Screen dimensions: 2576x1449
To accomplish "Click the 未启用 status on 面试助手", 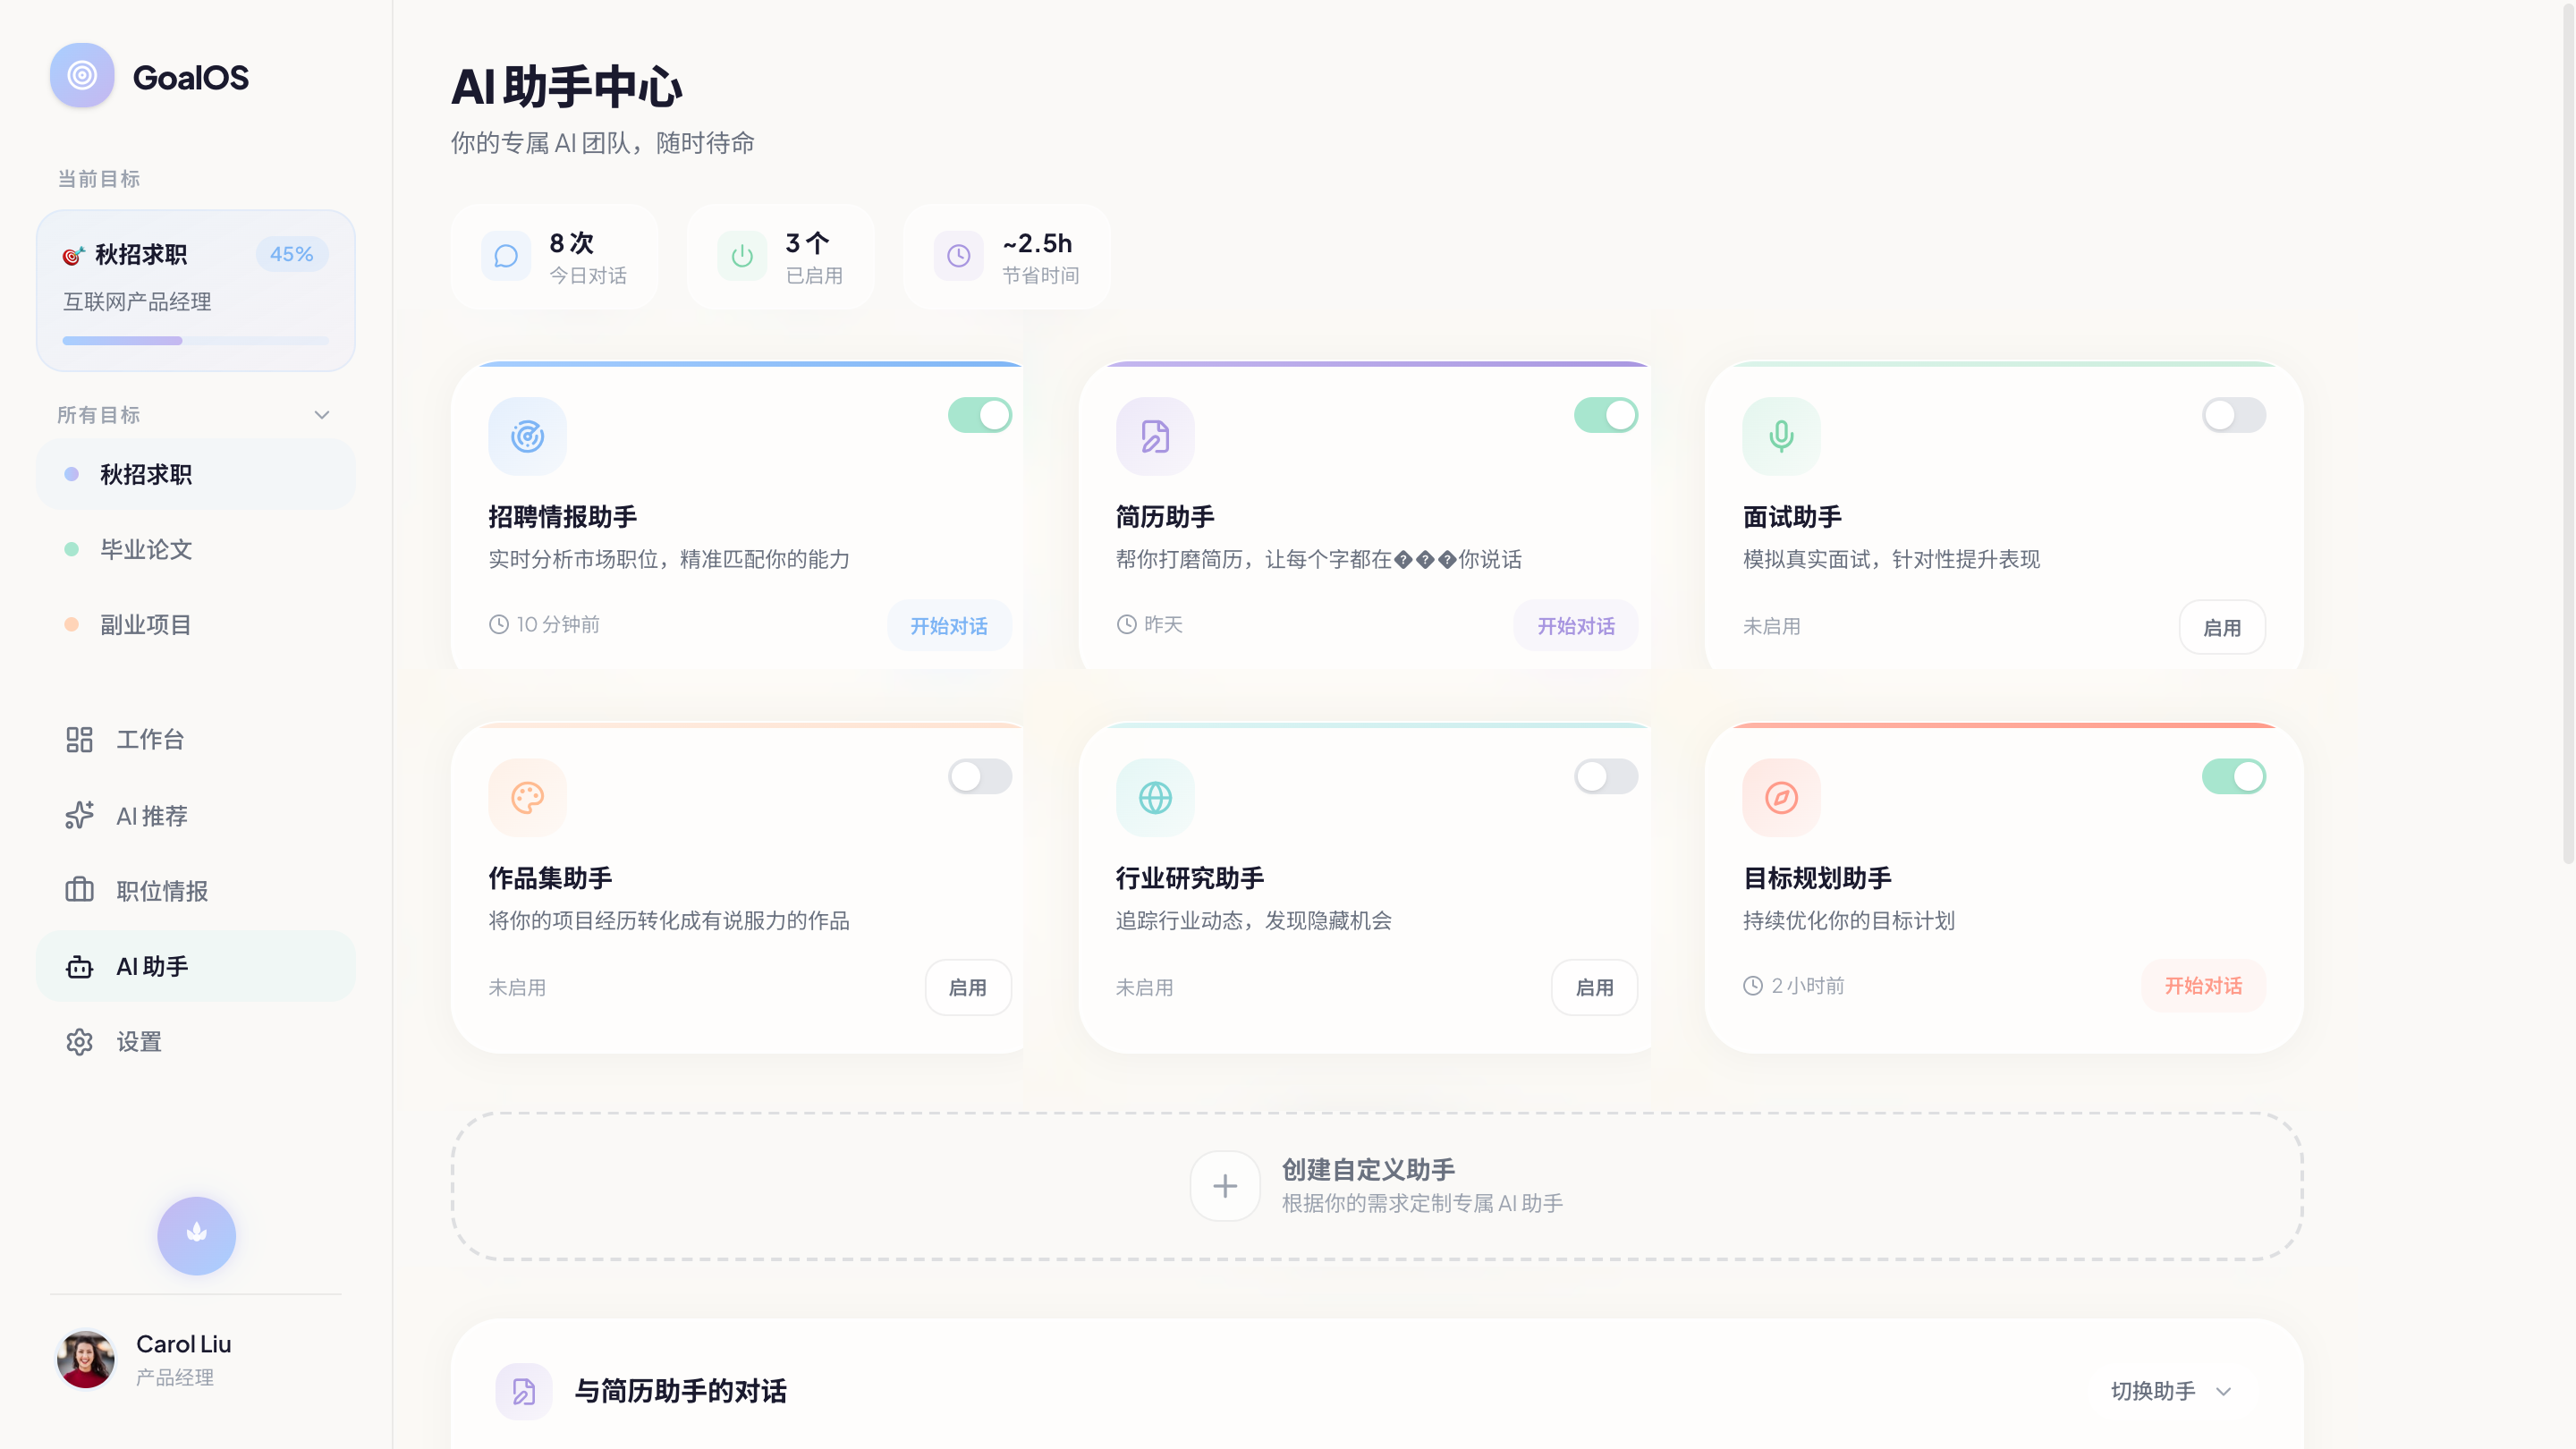I will [x=1771, y=626].
